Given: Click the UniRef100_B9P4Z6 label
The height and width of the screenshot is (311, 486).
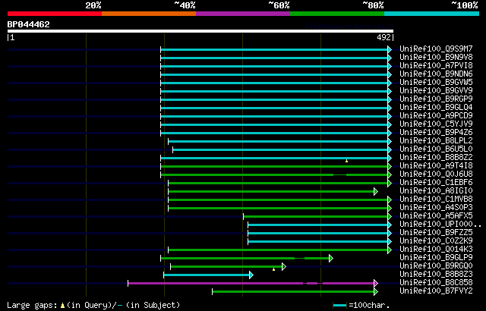Looking at the screenshot, I should [436, 133].
